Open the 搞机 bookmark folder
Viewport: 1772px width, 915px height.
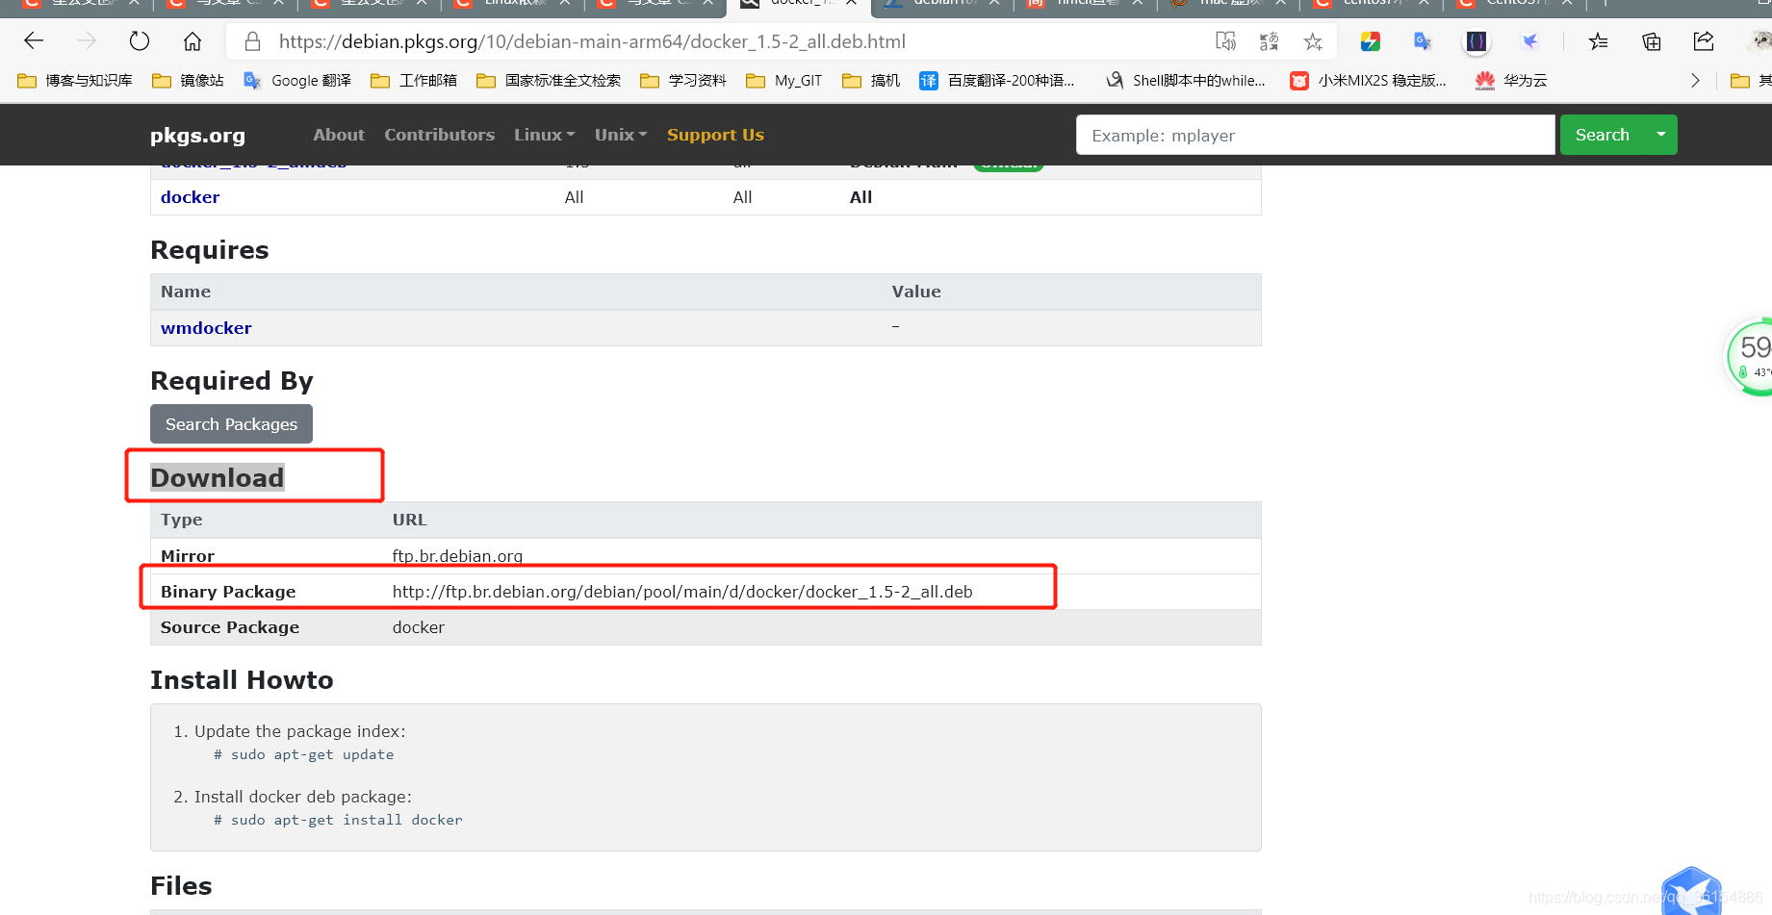(x=871, y=81)
